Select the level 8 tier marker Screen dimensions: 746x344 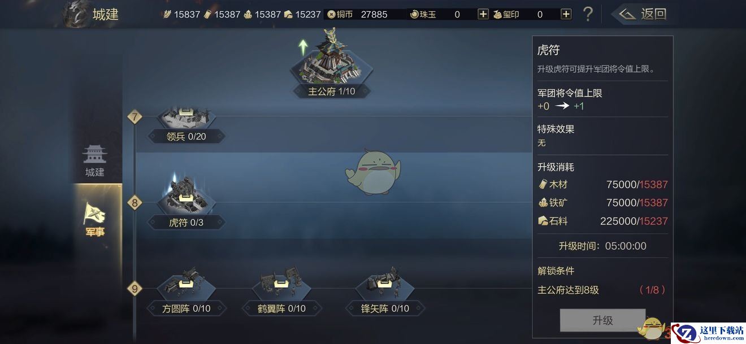(x=134, y=202)
